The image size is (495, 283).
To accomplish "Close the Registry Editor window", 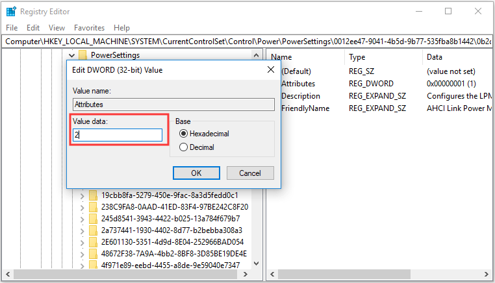I will [x=478, y=11].
